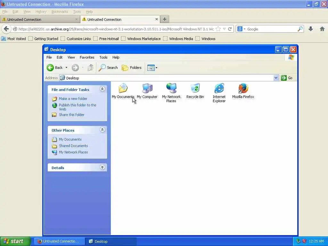328x246 pixels.
Task: Click Most Visited bookmark
Action: 13,39
